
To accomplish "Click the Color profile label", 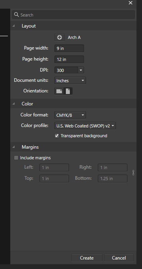I will [x=35, y=125].
